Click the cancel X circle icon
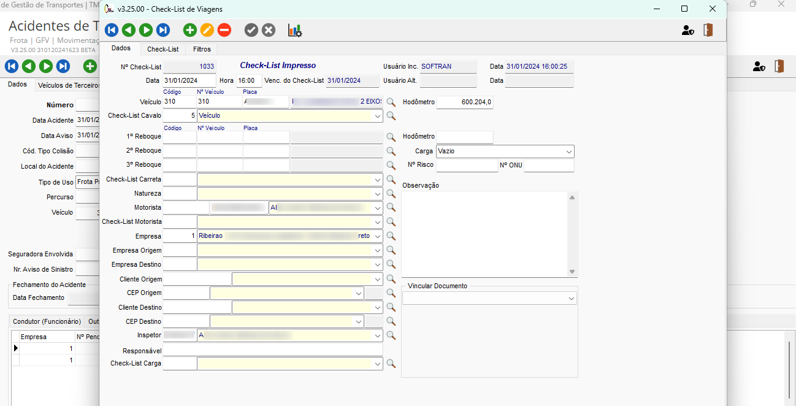This screenshot has width=796, height=406. coord(269,30)
